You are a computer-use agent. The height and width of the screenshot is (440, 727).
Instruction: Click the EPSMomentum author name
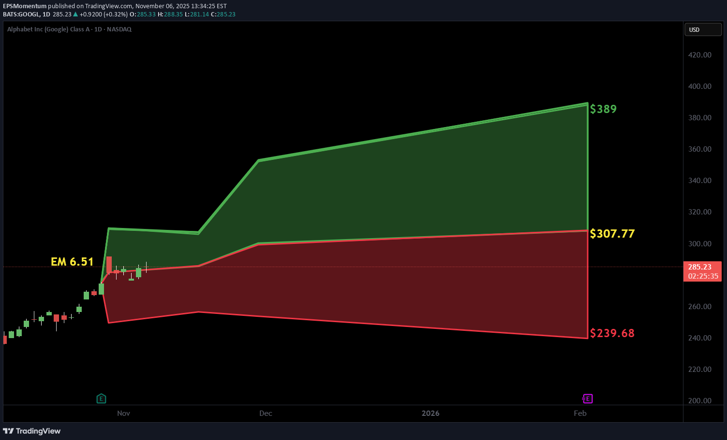coord(25,6)
